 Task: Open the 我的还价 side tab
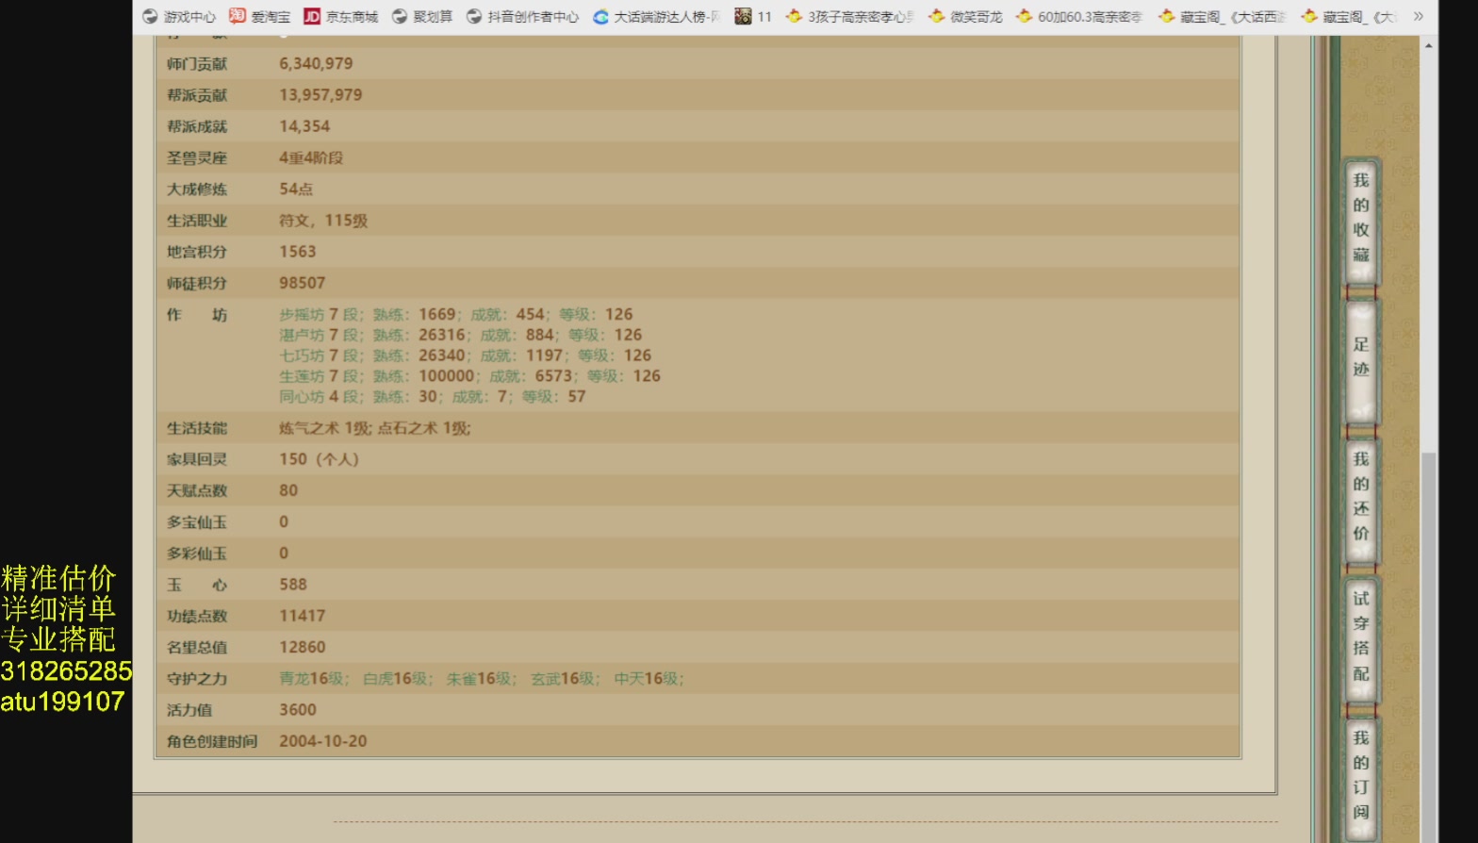(1360, 496)
